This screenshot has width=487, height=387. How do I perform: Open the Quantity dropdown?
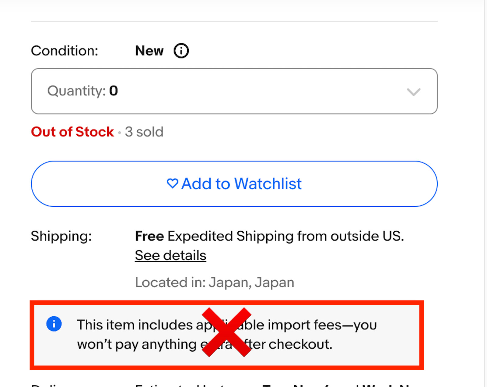click(x=234, y=91)
